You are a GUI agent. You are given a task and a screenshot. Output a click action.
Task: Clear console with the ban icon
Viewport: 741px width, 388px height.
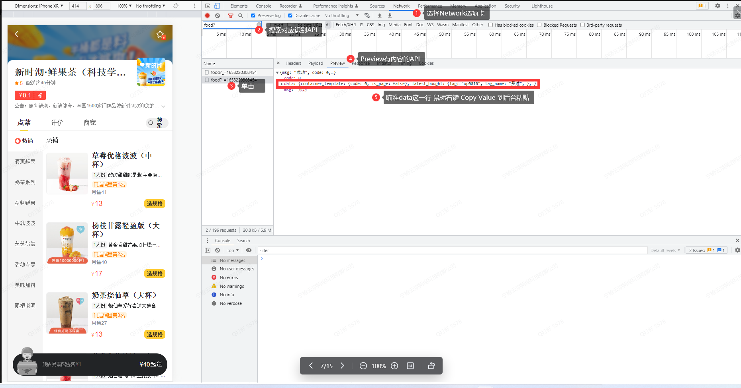point(218,250)
